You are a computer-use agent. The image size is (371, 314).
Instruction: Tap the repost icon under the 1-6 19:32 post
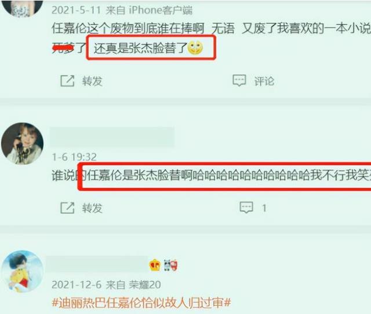point(67,208)
